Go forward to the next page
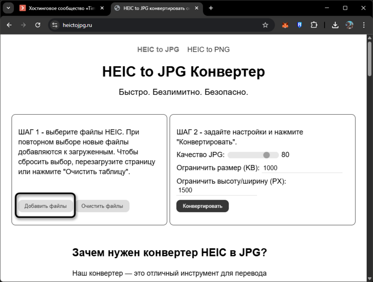The height and width of the screenshot is (282, 373). (23, 25)
